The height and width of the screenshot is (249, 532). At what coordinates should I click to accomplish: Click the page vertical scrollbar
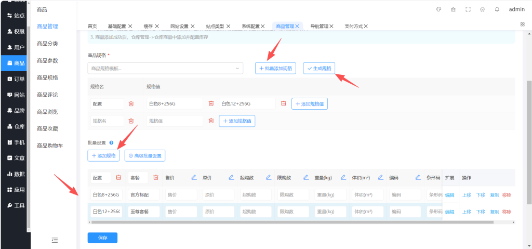[x=529, y=142]
